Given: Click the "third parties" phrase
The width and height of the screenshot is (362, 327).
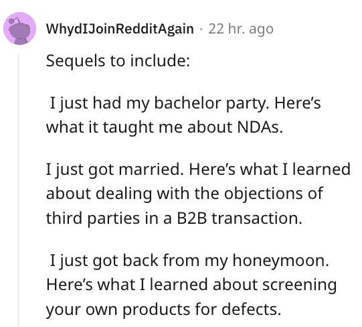Looking at the screenshot, I should point(93,218).
